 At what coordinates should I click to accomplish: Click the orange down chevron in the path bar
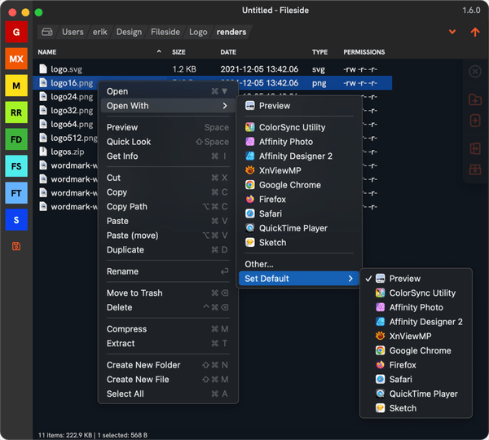(452, 32)
